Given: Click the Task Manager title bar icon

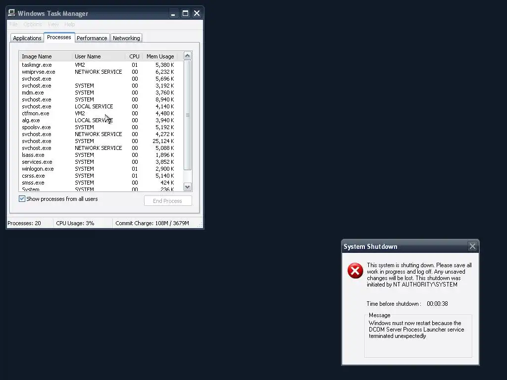Looking at the screenshot, I should [12, 13].
